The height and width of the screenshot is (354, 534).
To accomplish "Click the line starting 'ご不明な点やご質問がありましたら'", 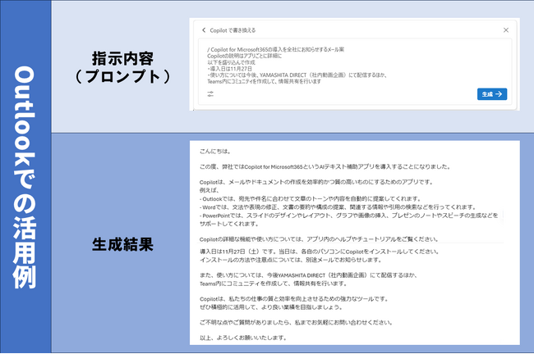I will point(297,322).
